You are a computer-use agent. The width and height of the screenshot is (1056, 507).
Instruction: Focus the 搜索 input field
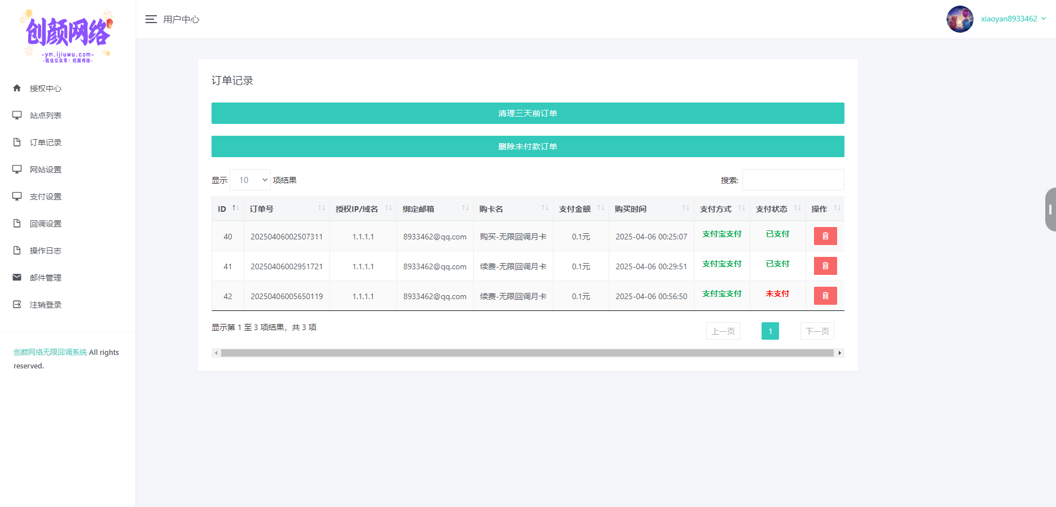[x=793, y=180]
